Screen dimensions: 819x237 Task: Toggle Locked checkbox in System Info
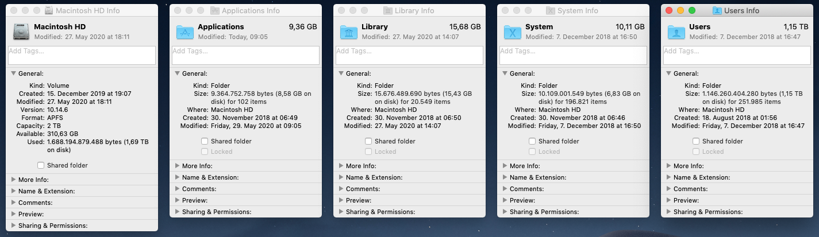(x=532, y=151)
